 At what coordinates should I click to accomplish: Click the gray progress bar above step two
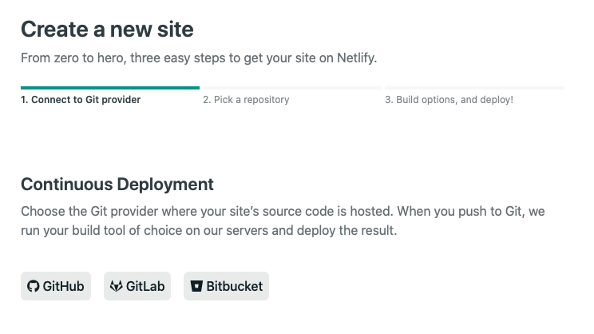pos(291,87)
